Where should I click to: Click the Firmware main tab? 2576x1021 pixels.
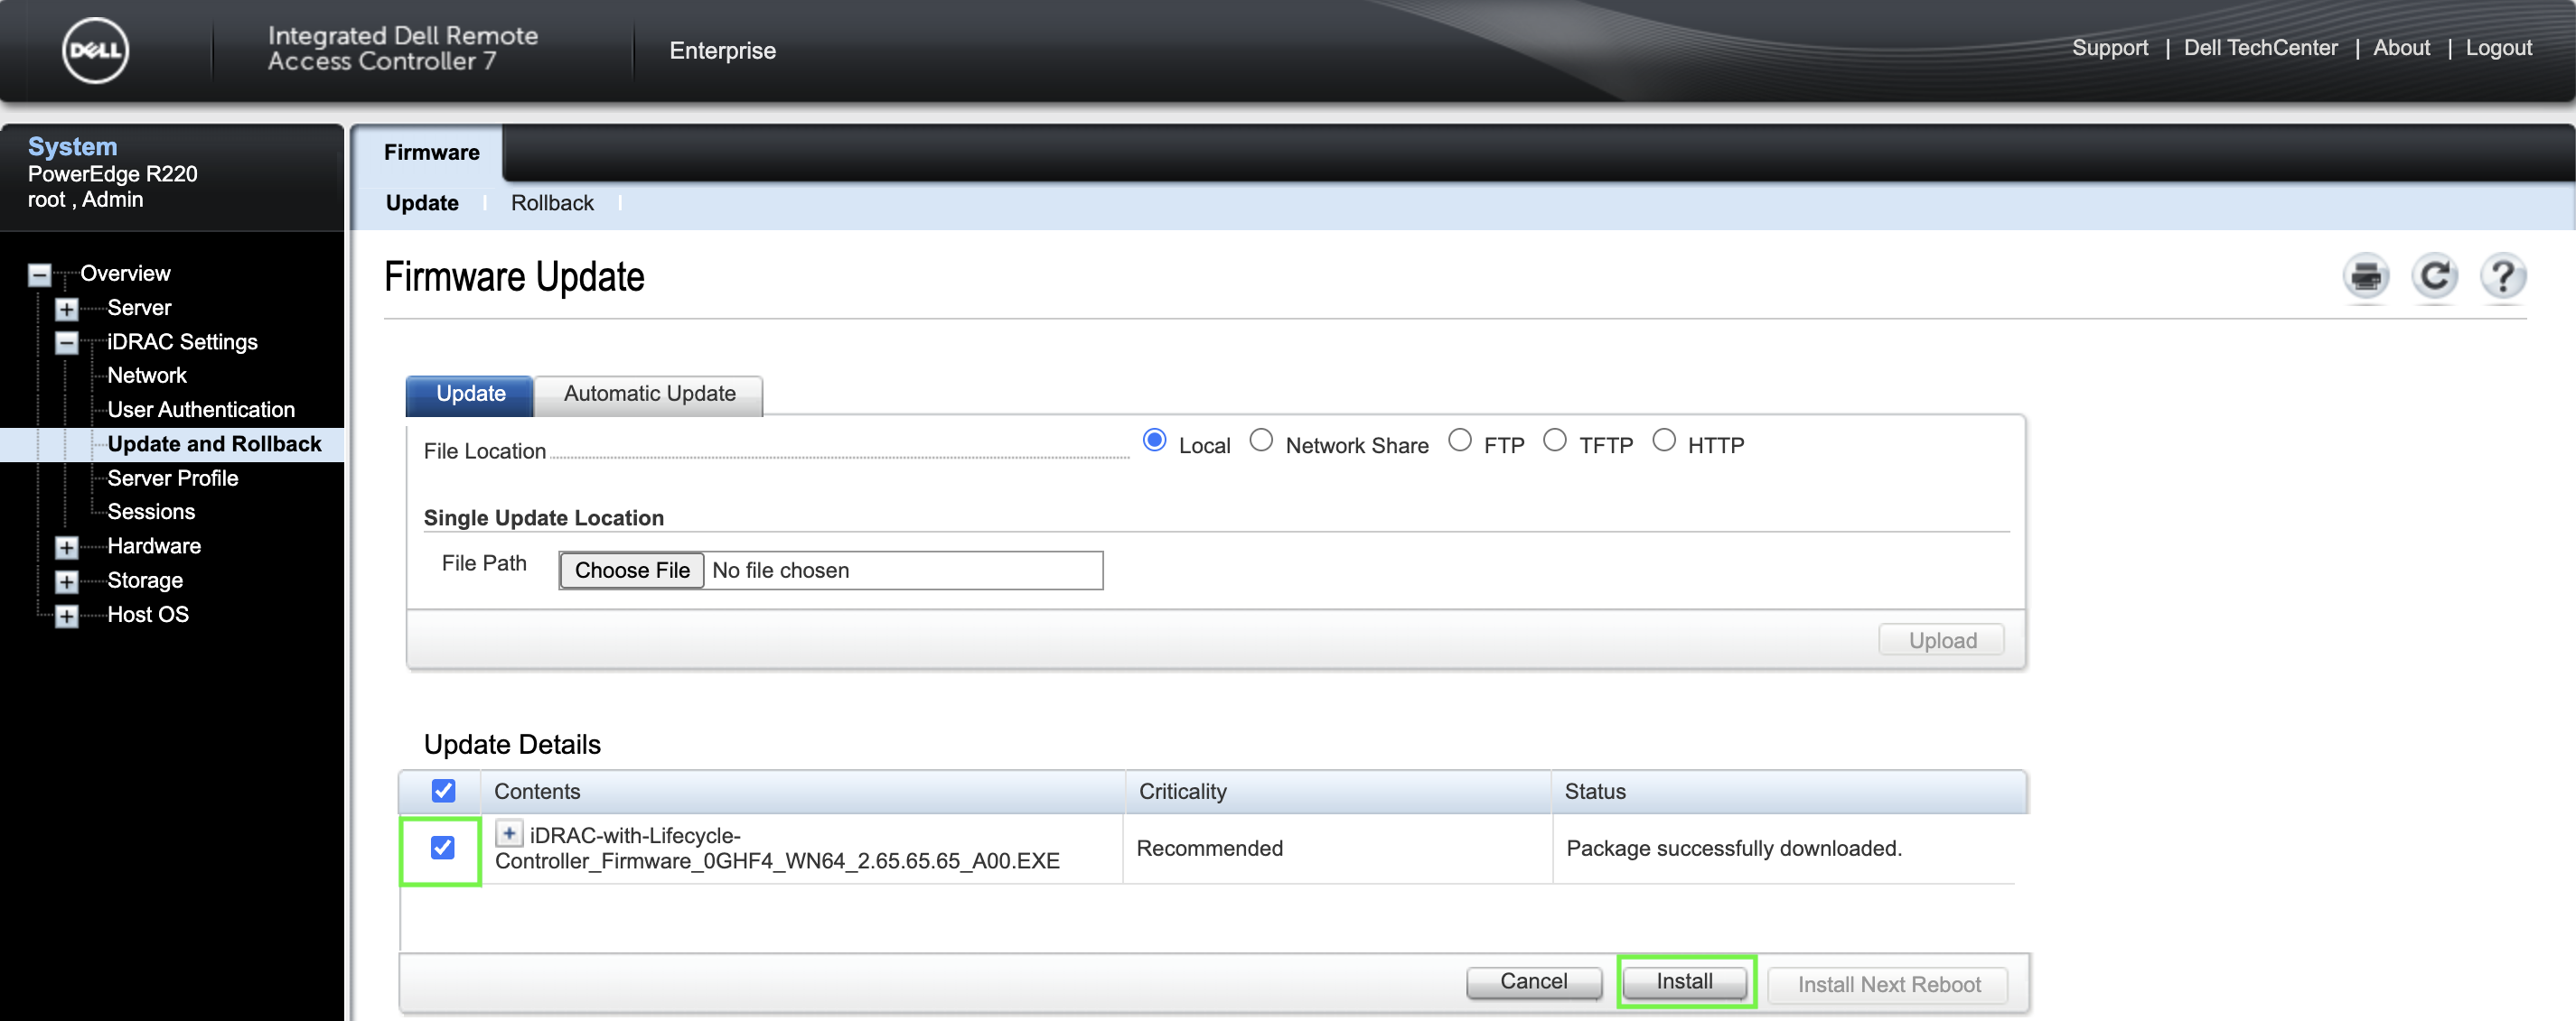[x=431, y=153]
